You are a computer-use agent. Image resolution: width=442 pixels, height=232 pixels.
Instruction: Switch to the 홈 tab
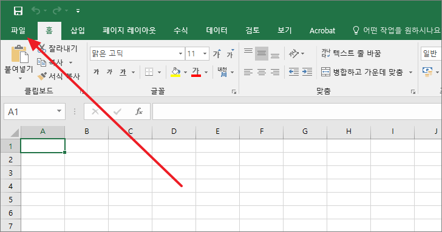pos(49,30)
